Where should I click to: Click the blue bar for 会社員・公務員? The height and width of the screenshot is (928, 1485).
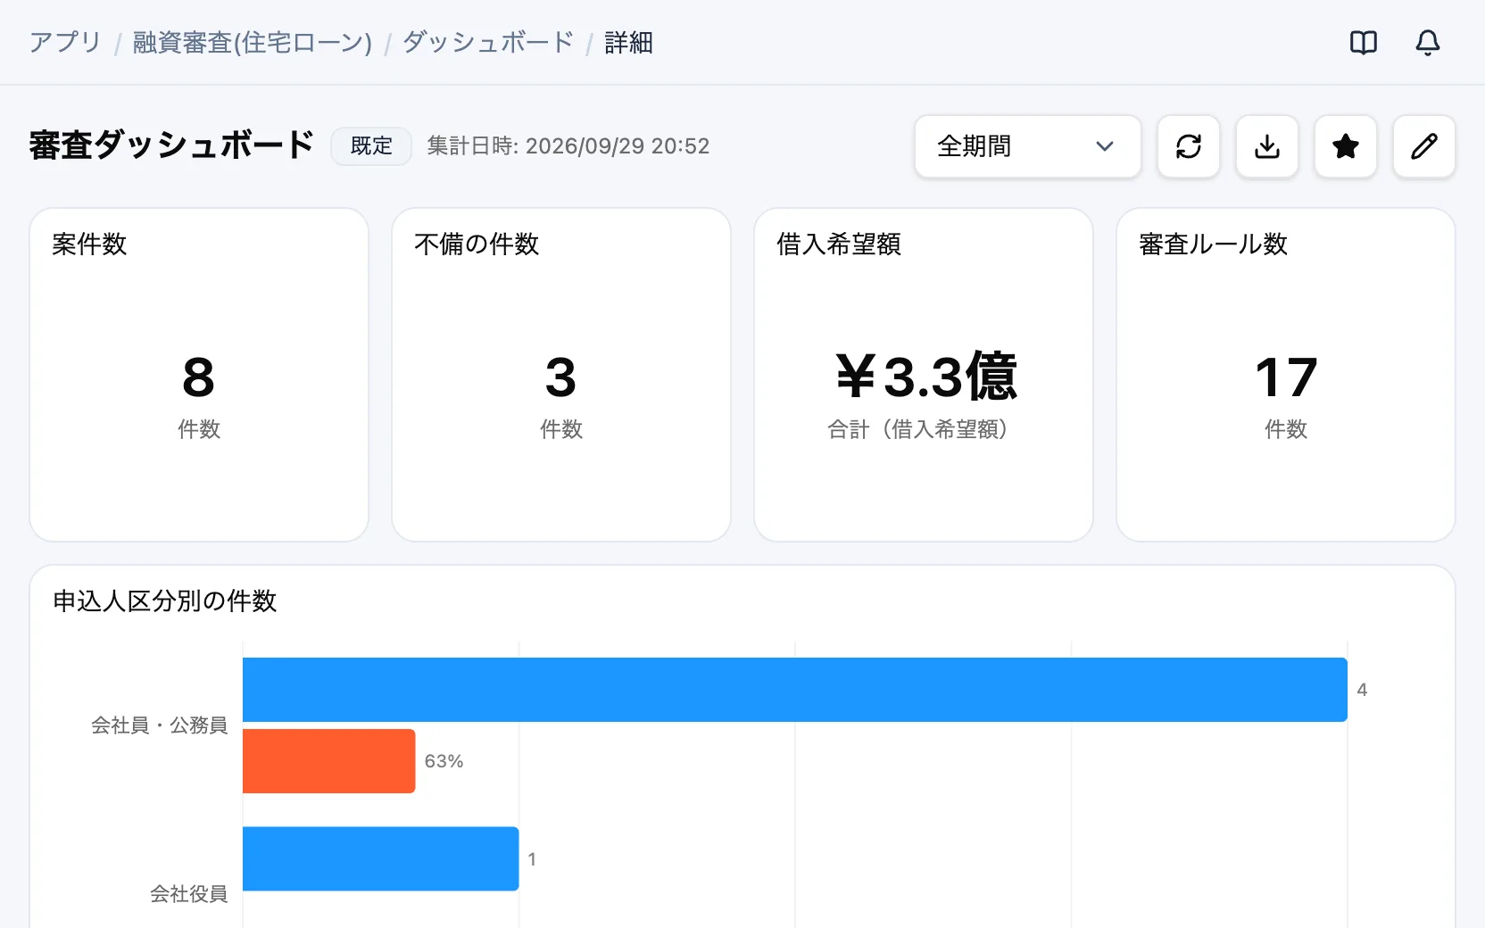794,690
